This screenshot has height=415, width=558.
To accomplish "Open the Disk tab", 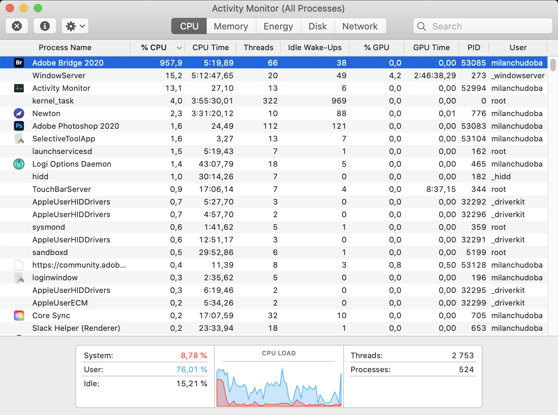I will pyautogui.click(x=318, y=26).
